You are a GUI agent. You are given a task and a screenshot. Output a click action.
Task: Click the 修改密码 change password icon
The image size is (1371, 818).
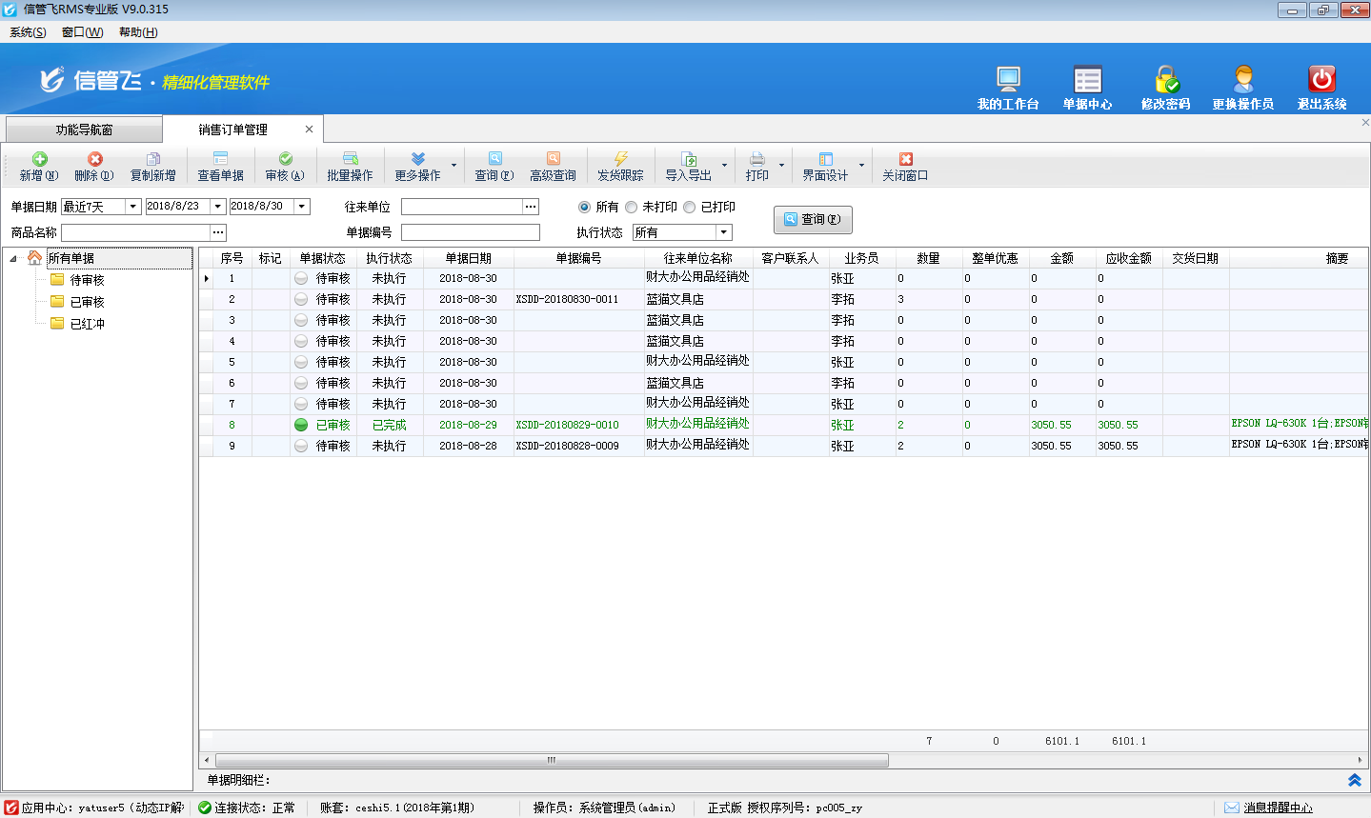tap(1166, 80)
